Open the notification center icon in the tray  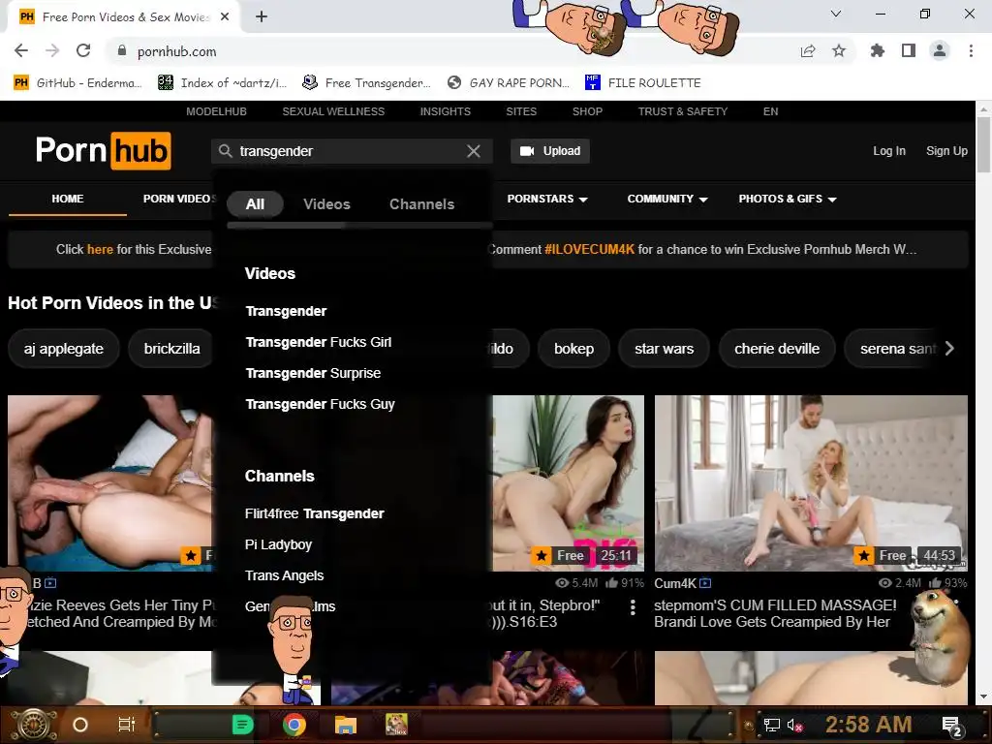point(952,726)
